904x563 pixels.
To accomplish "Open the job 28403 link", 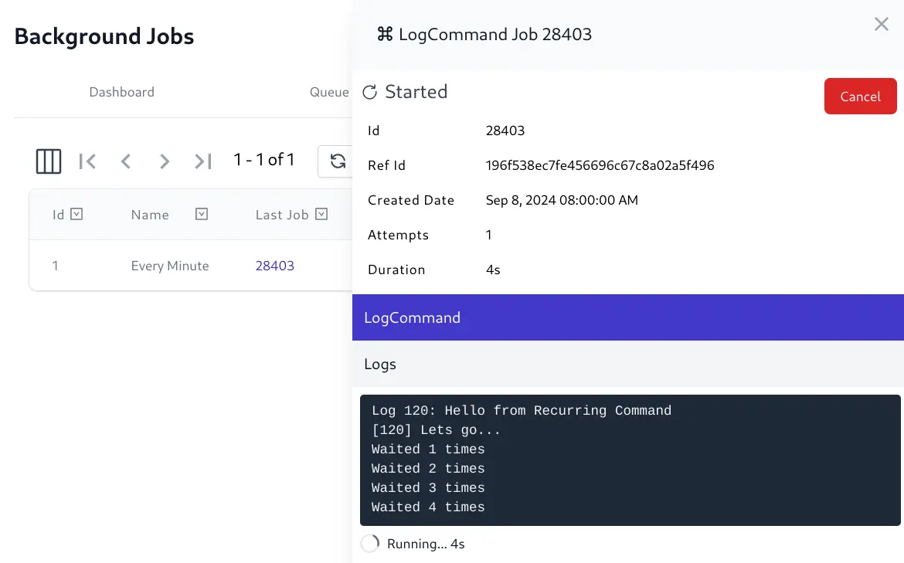I will click(x=274, y=266).
